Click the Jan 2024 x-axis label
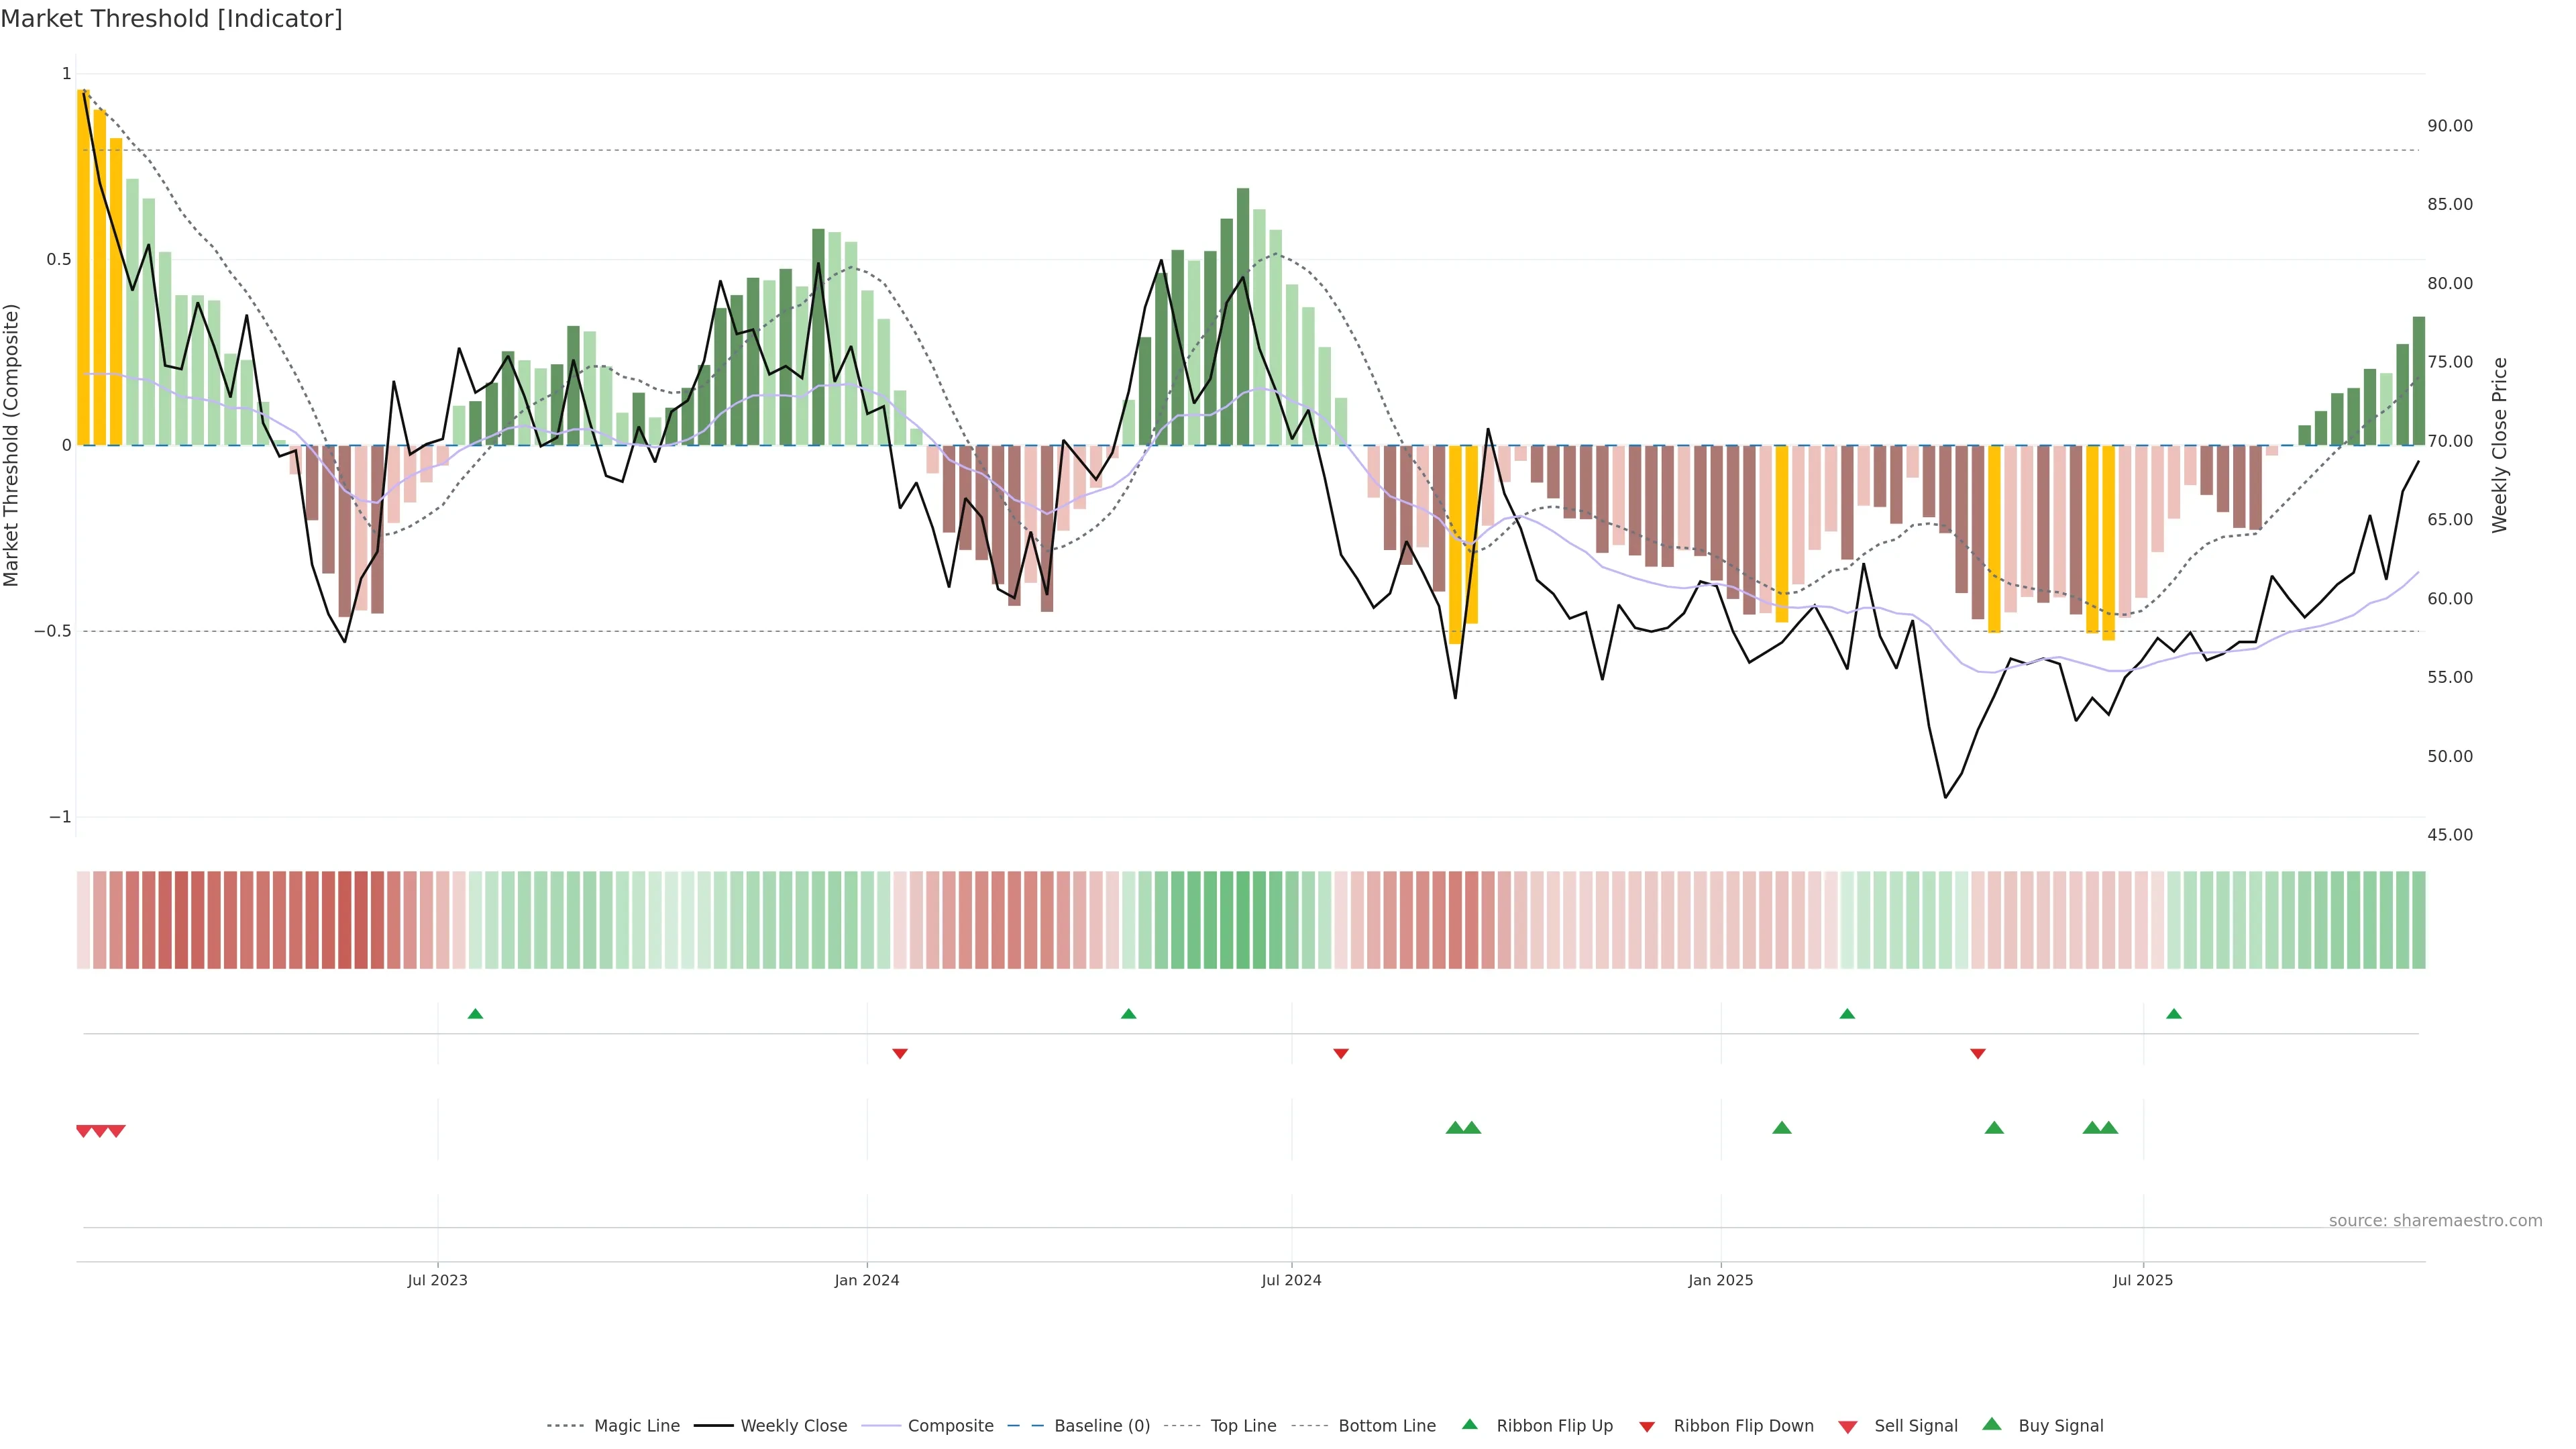Viewport: 2576px width, 1449px height. click(x=867, y=1280)
